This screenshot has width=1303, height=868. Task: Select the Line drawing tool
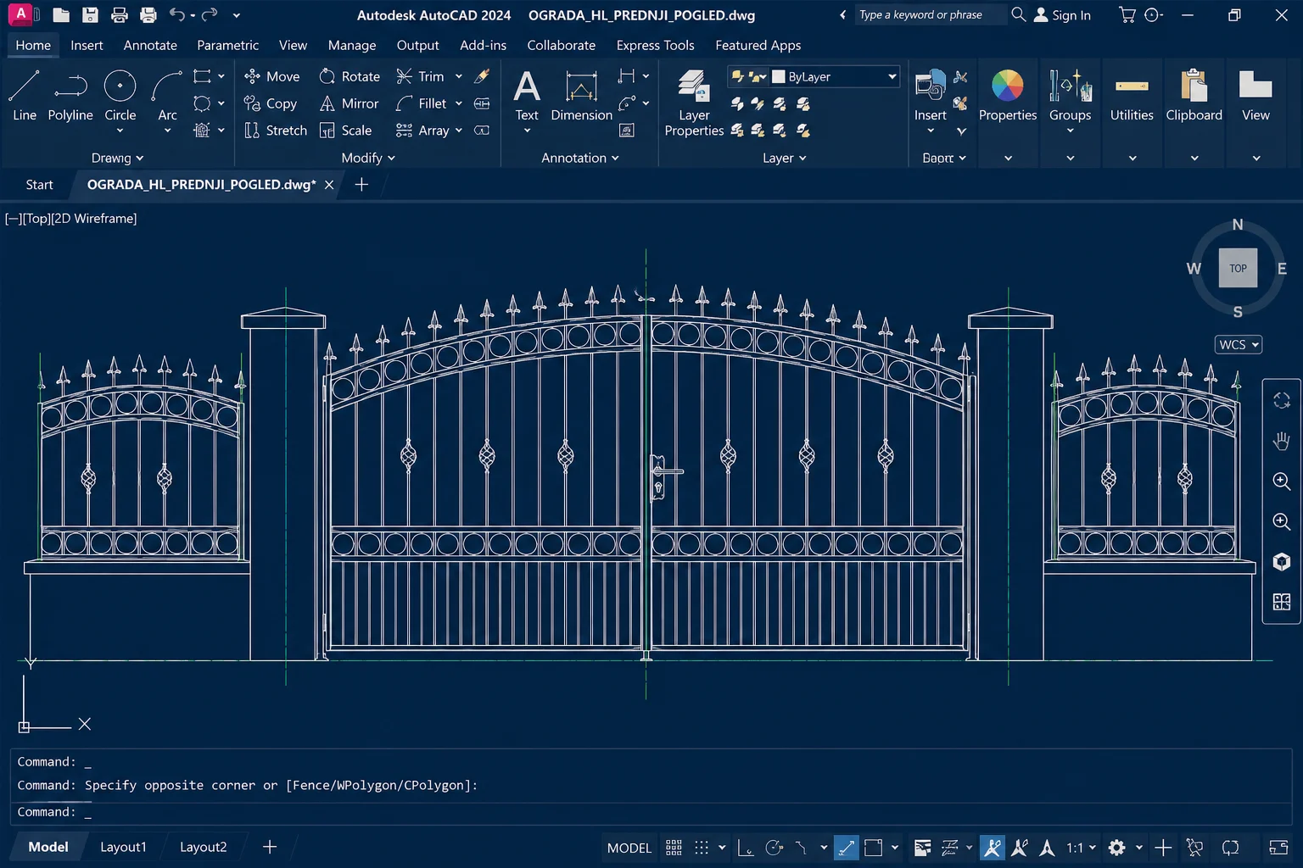[x=25, y=96]
